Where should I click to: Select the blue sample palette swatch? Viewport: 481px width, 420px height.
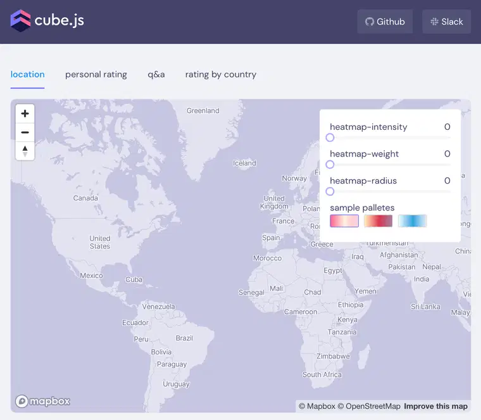(x=412, y=220)
